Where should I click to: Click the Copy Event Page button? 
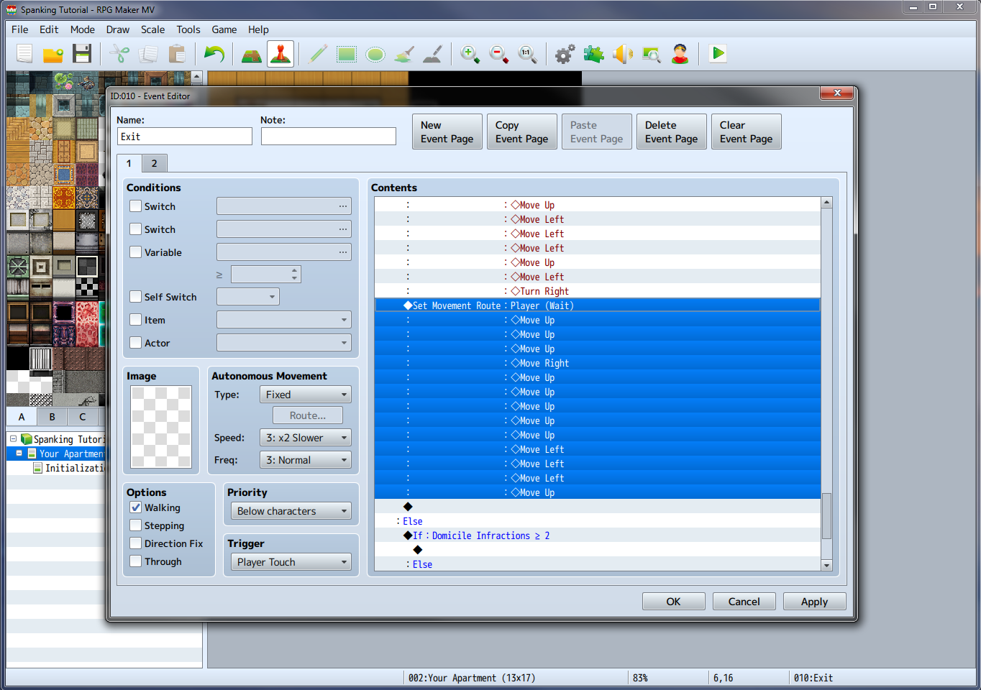point(522,132)
